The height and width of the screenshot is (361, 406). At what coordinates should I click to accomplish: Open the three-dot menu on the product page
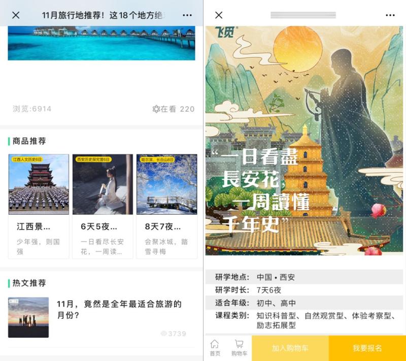coord(390,15)
